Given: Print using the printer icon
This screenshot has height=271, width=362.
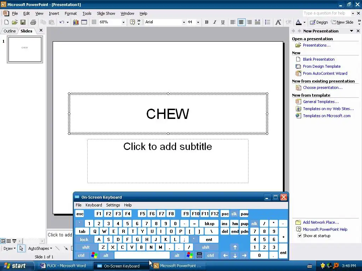Looking at the screenshot, I should pyautogui.click(x=33, y=22).
